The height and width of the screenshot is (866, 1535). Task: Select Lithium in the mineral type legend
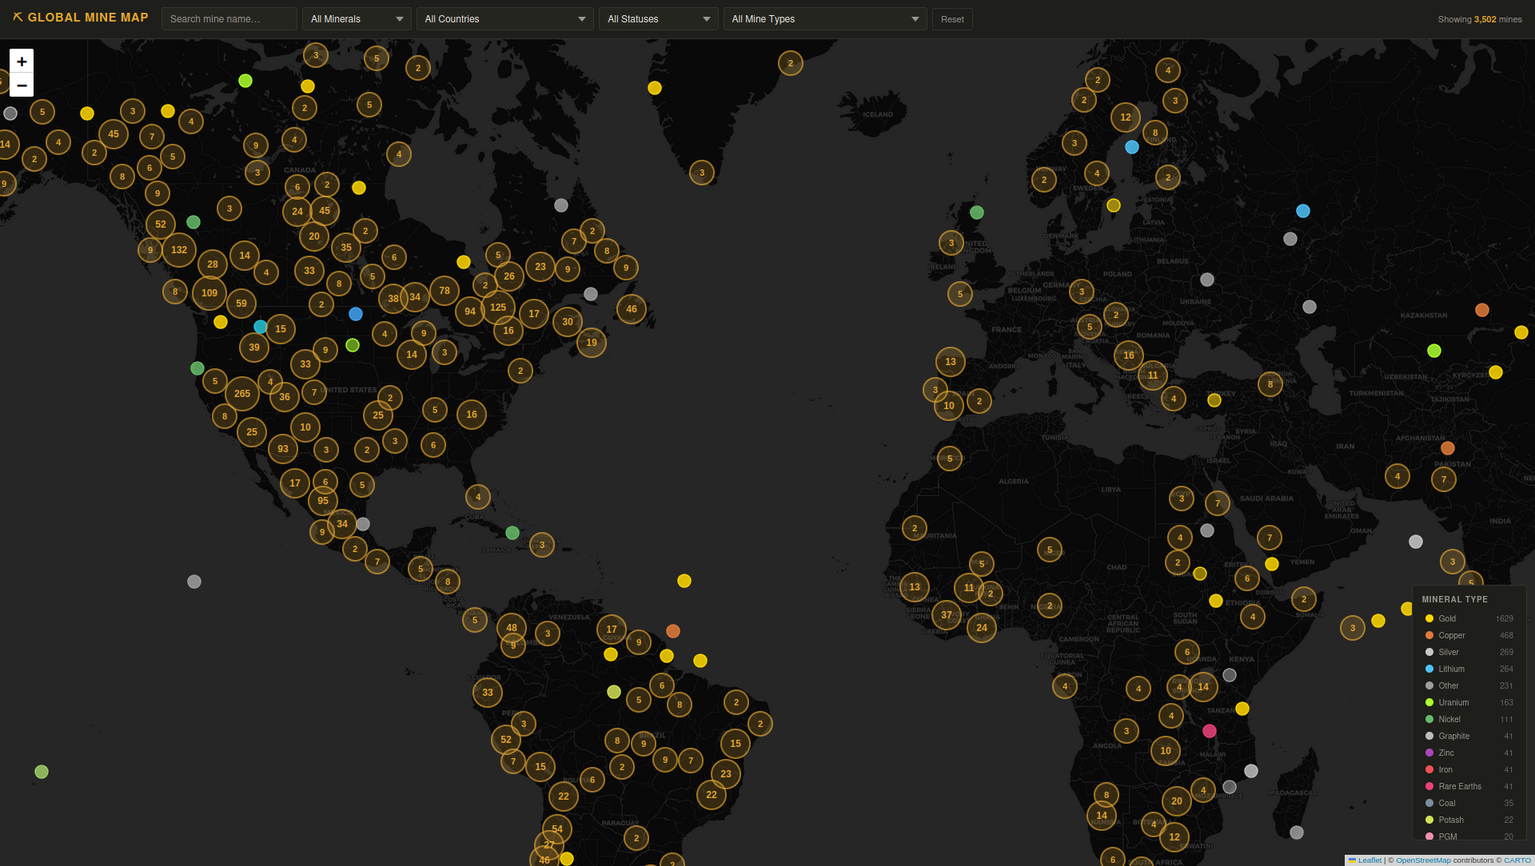(x=1469, y=669)
